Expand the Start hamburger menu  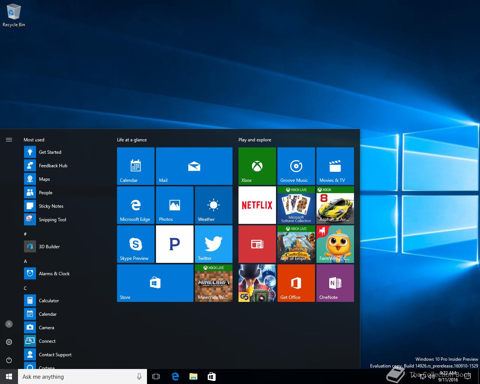click(x=9, y=140)
